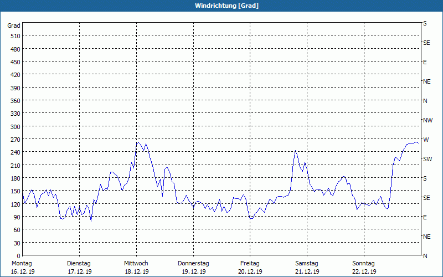The image size is (443, 277).
Task: Select the Mittwoch 18.12.19 date label
Action: [x=136, y=268]
